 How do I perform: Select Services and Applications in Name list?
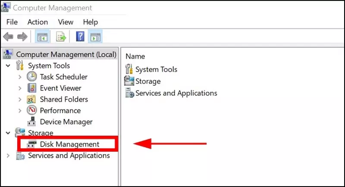point(176,93)
